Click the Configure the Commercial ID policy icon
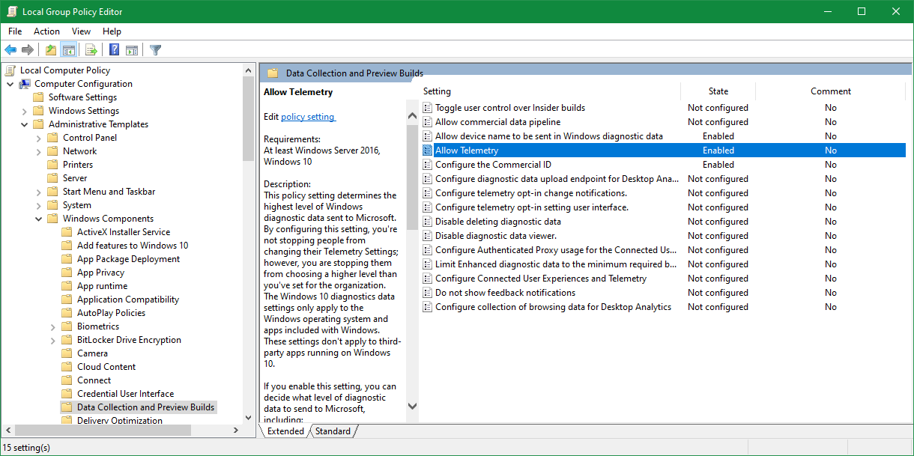 click(428, 165)
